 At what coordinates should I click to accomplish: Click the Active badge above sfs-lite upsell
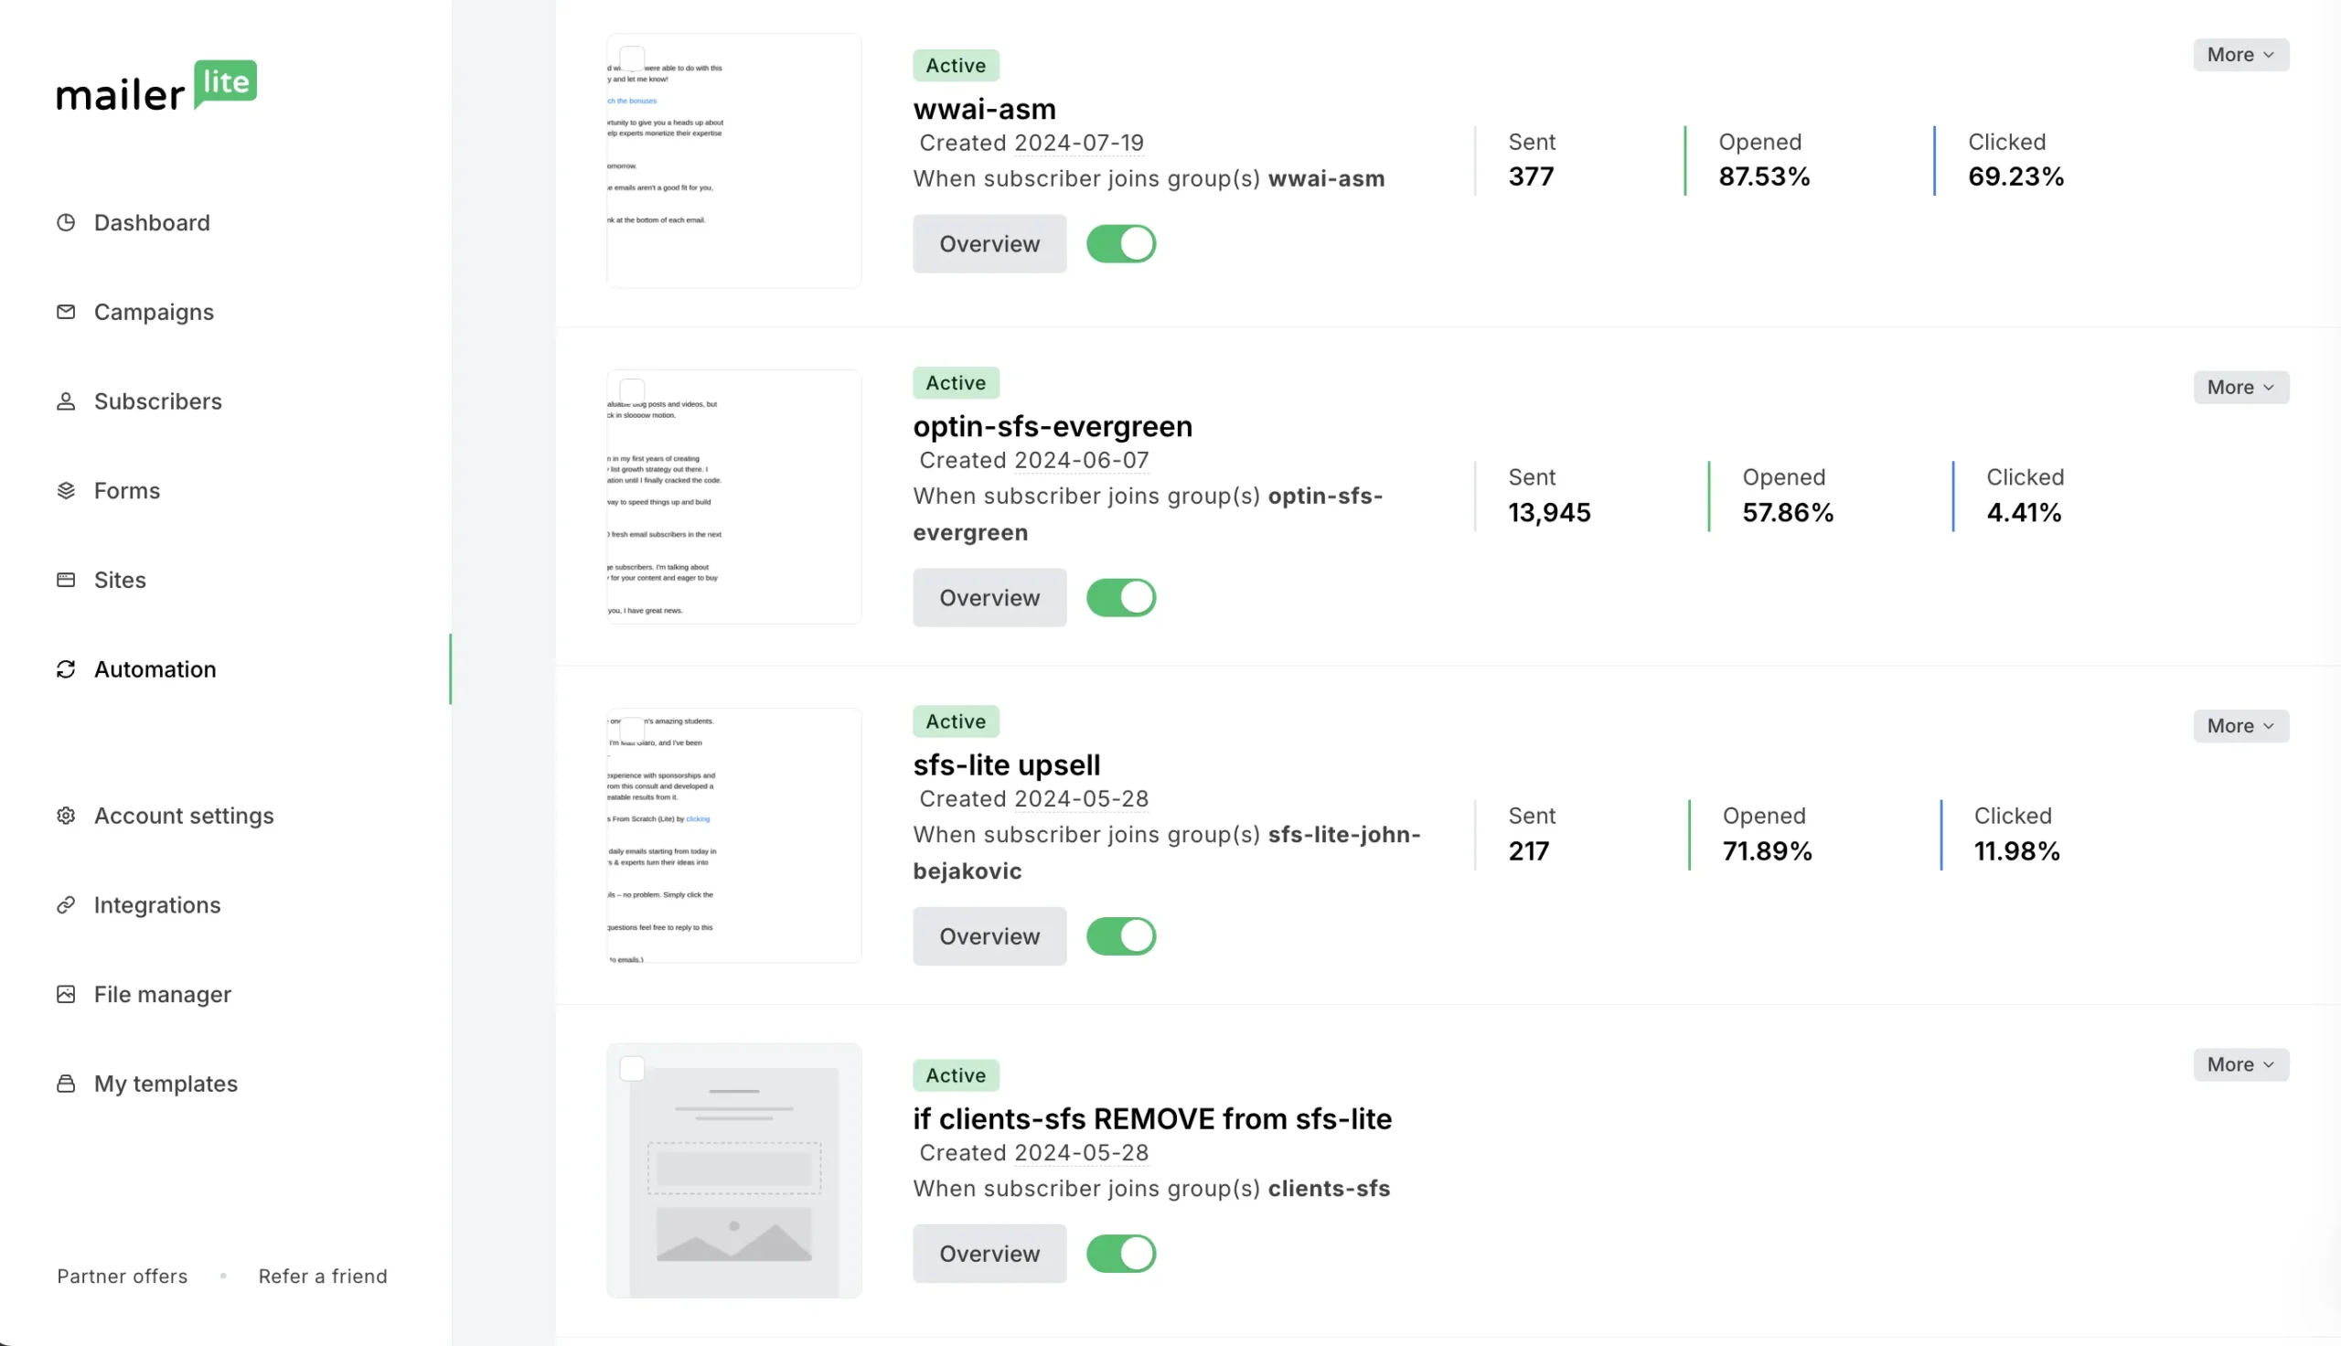pyautogui.click(x=956, y=721)
